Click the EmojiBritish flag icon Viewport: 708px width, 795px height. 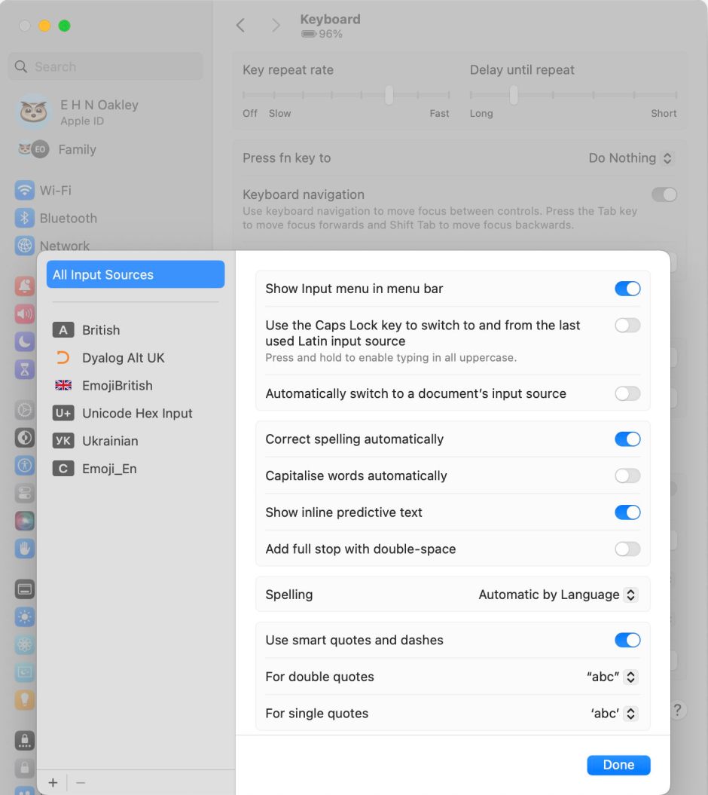coord(63,386)
